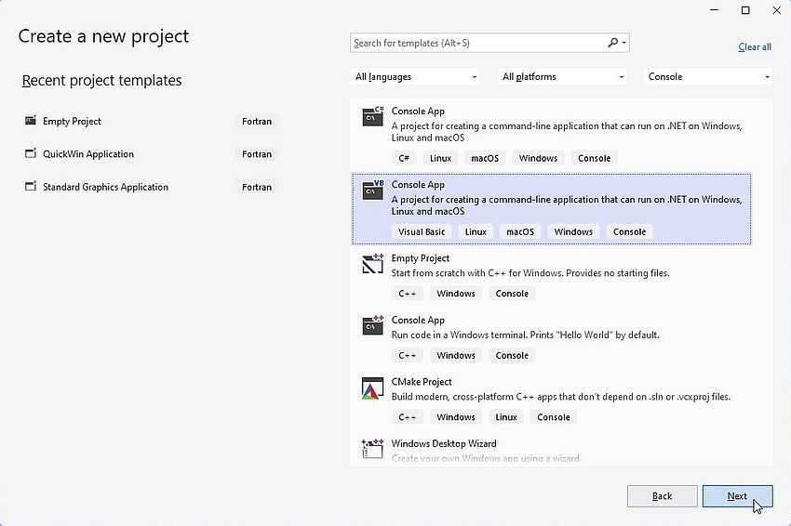Click Console tag of VB Console App
The width and height of the screenshot is (791, 526).
(630, 231)
